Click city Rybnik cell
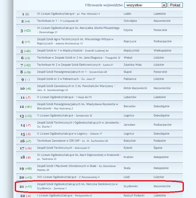Image resolution: width=196 pixels, height=198 pixels. pos(128,148)
